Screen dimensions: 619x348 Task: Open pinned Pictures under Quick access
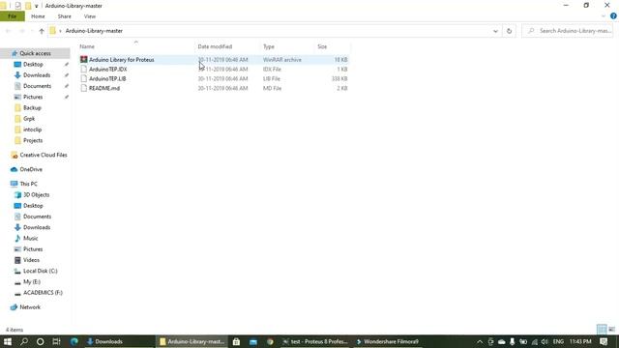[33, 97]
